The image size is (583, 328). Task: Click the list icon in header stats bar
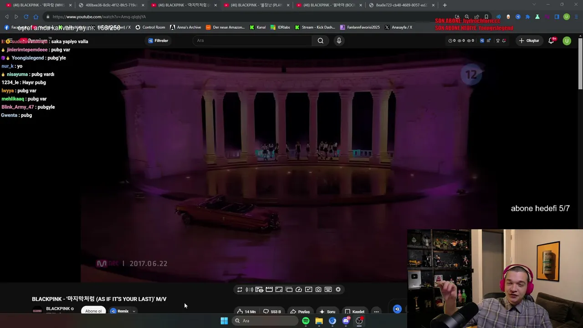(489, 41)
